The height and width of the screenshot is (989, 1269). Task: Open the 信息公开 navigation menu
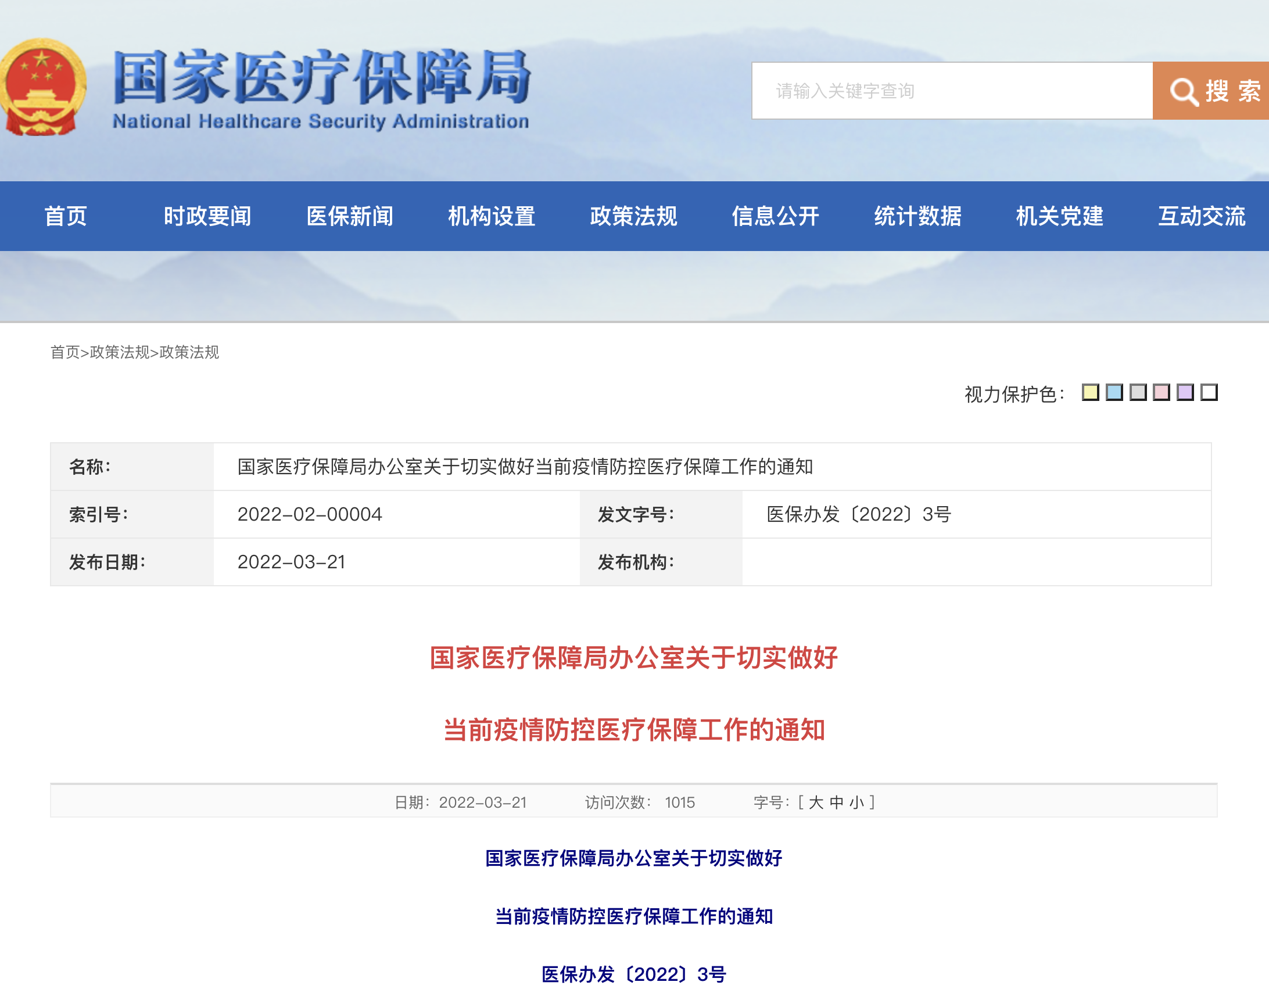click(x=775, y=216)
